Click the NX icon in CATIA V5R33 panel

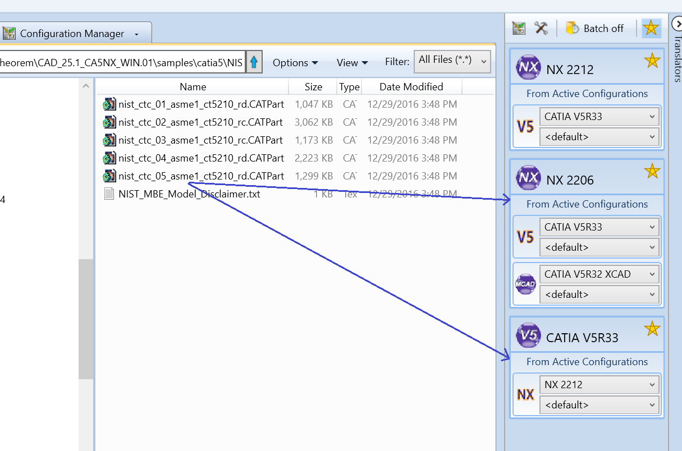point(525,395)
